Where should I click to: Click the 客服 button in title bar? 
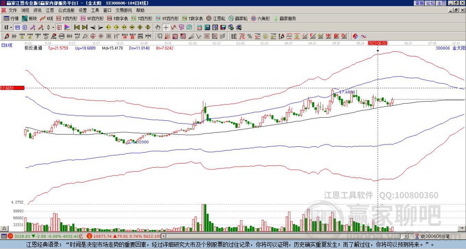[x=419, y=3]
